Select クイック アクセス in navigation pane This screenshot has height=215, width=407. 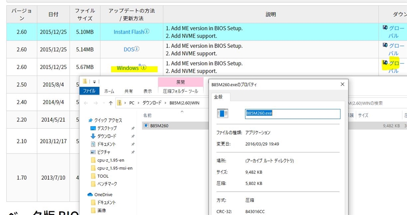pos(108,120)
